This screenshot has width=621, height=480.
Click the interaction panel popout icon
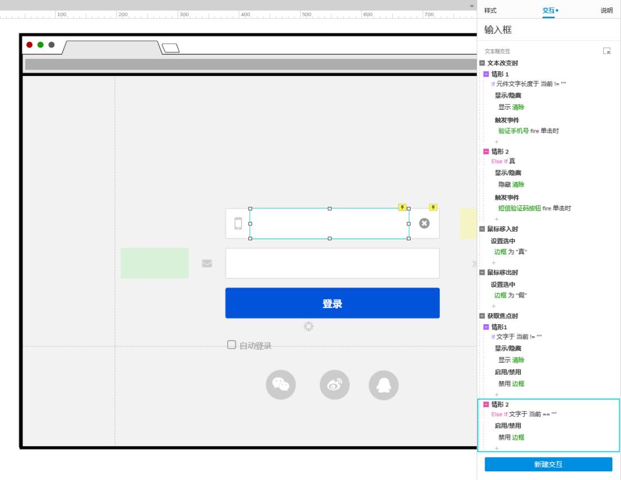coord(607,51)
